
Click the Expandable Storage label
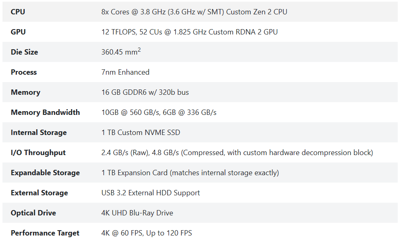45,173
